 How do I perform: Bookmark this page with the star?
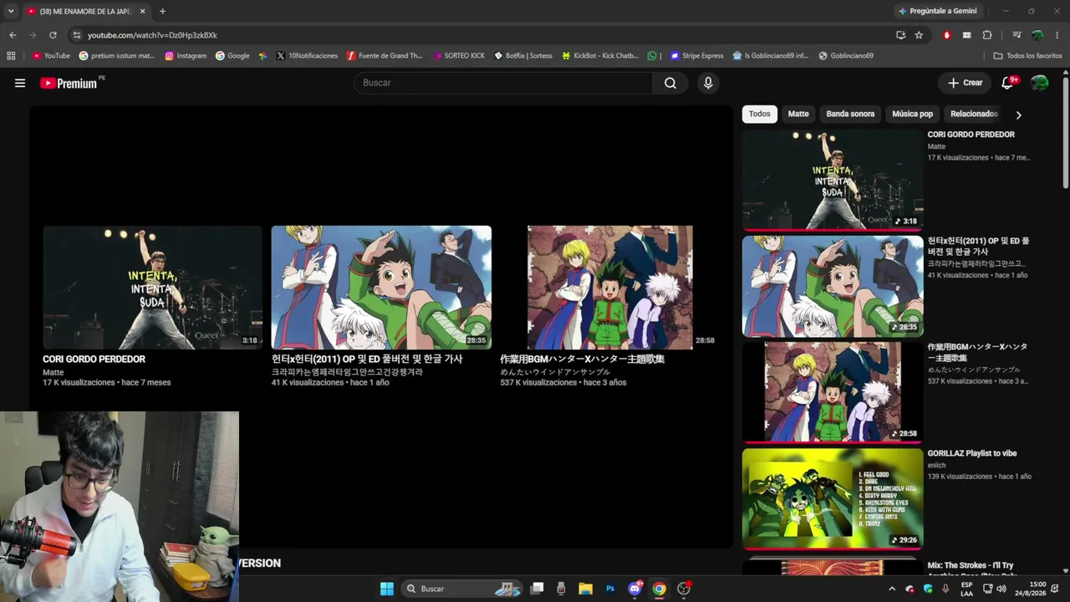coord(919,35)
